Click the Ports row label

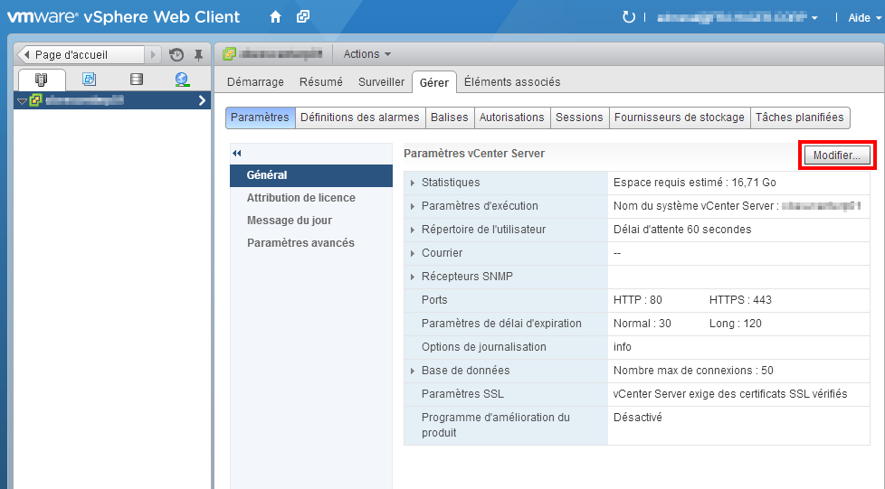point(434,300)
